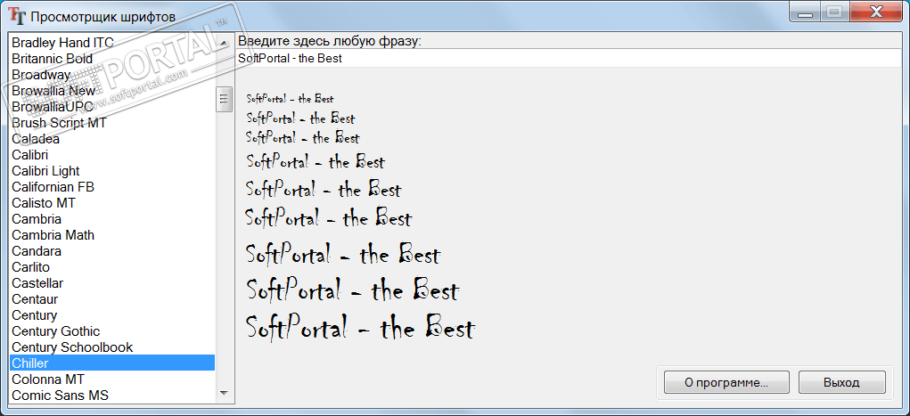The width and height of the screenshot is (910, 416).
Task: Select Calisto MT font
Action: point(112,203)
